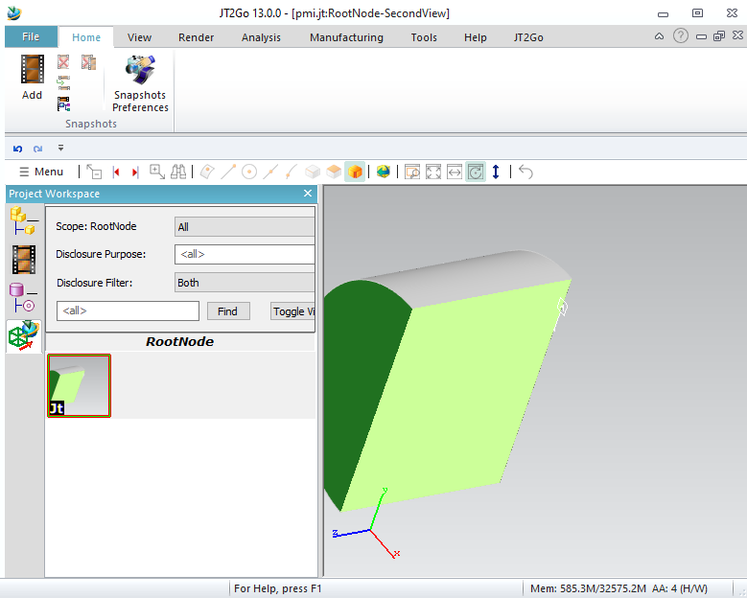Click the JT2Go application logo icon

pyautogui.click(x=14, y=12)
